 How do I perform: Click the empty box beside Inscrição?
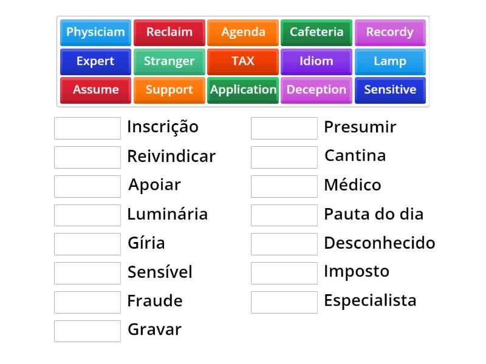click(87, 128)
